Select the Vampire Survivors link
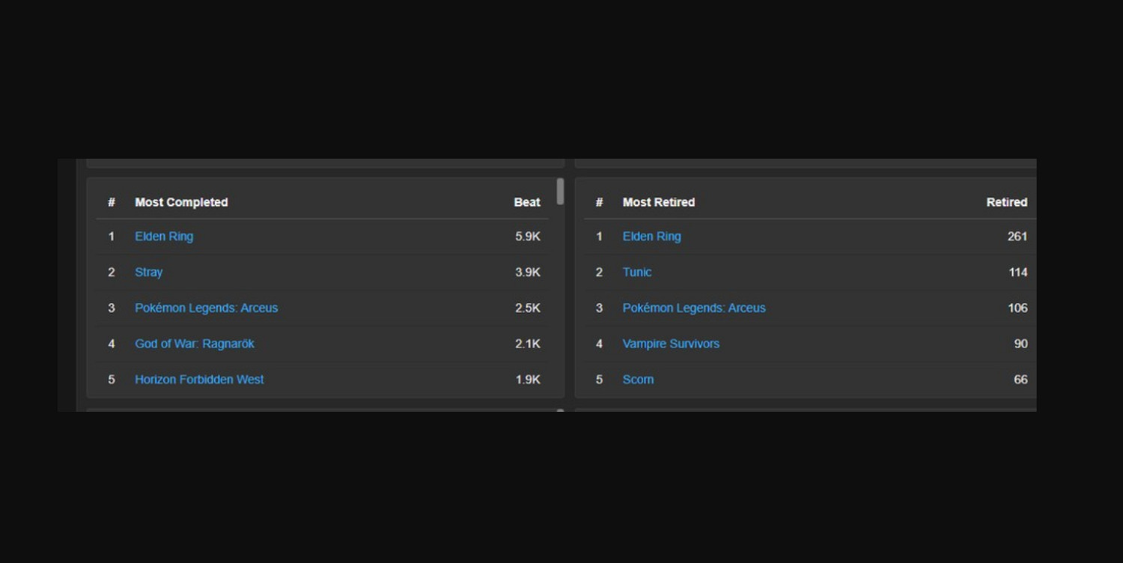The height and width of the screenshot is (563, 1123). pos(671,344)
